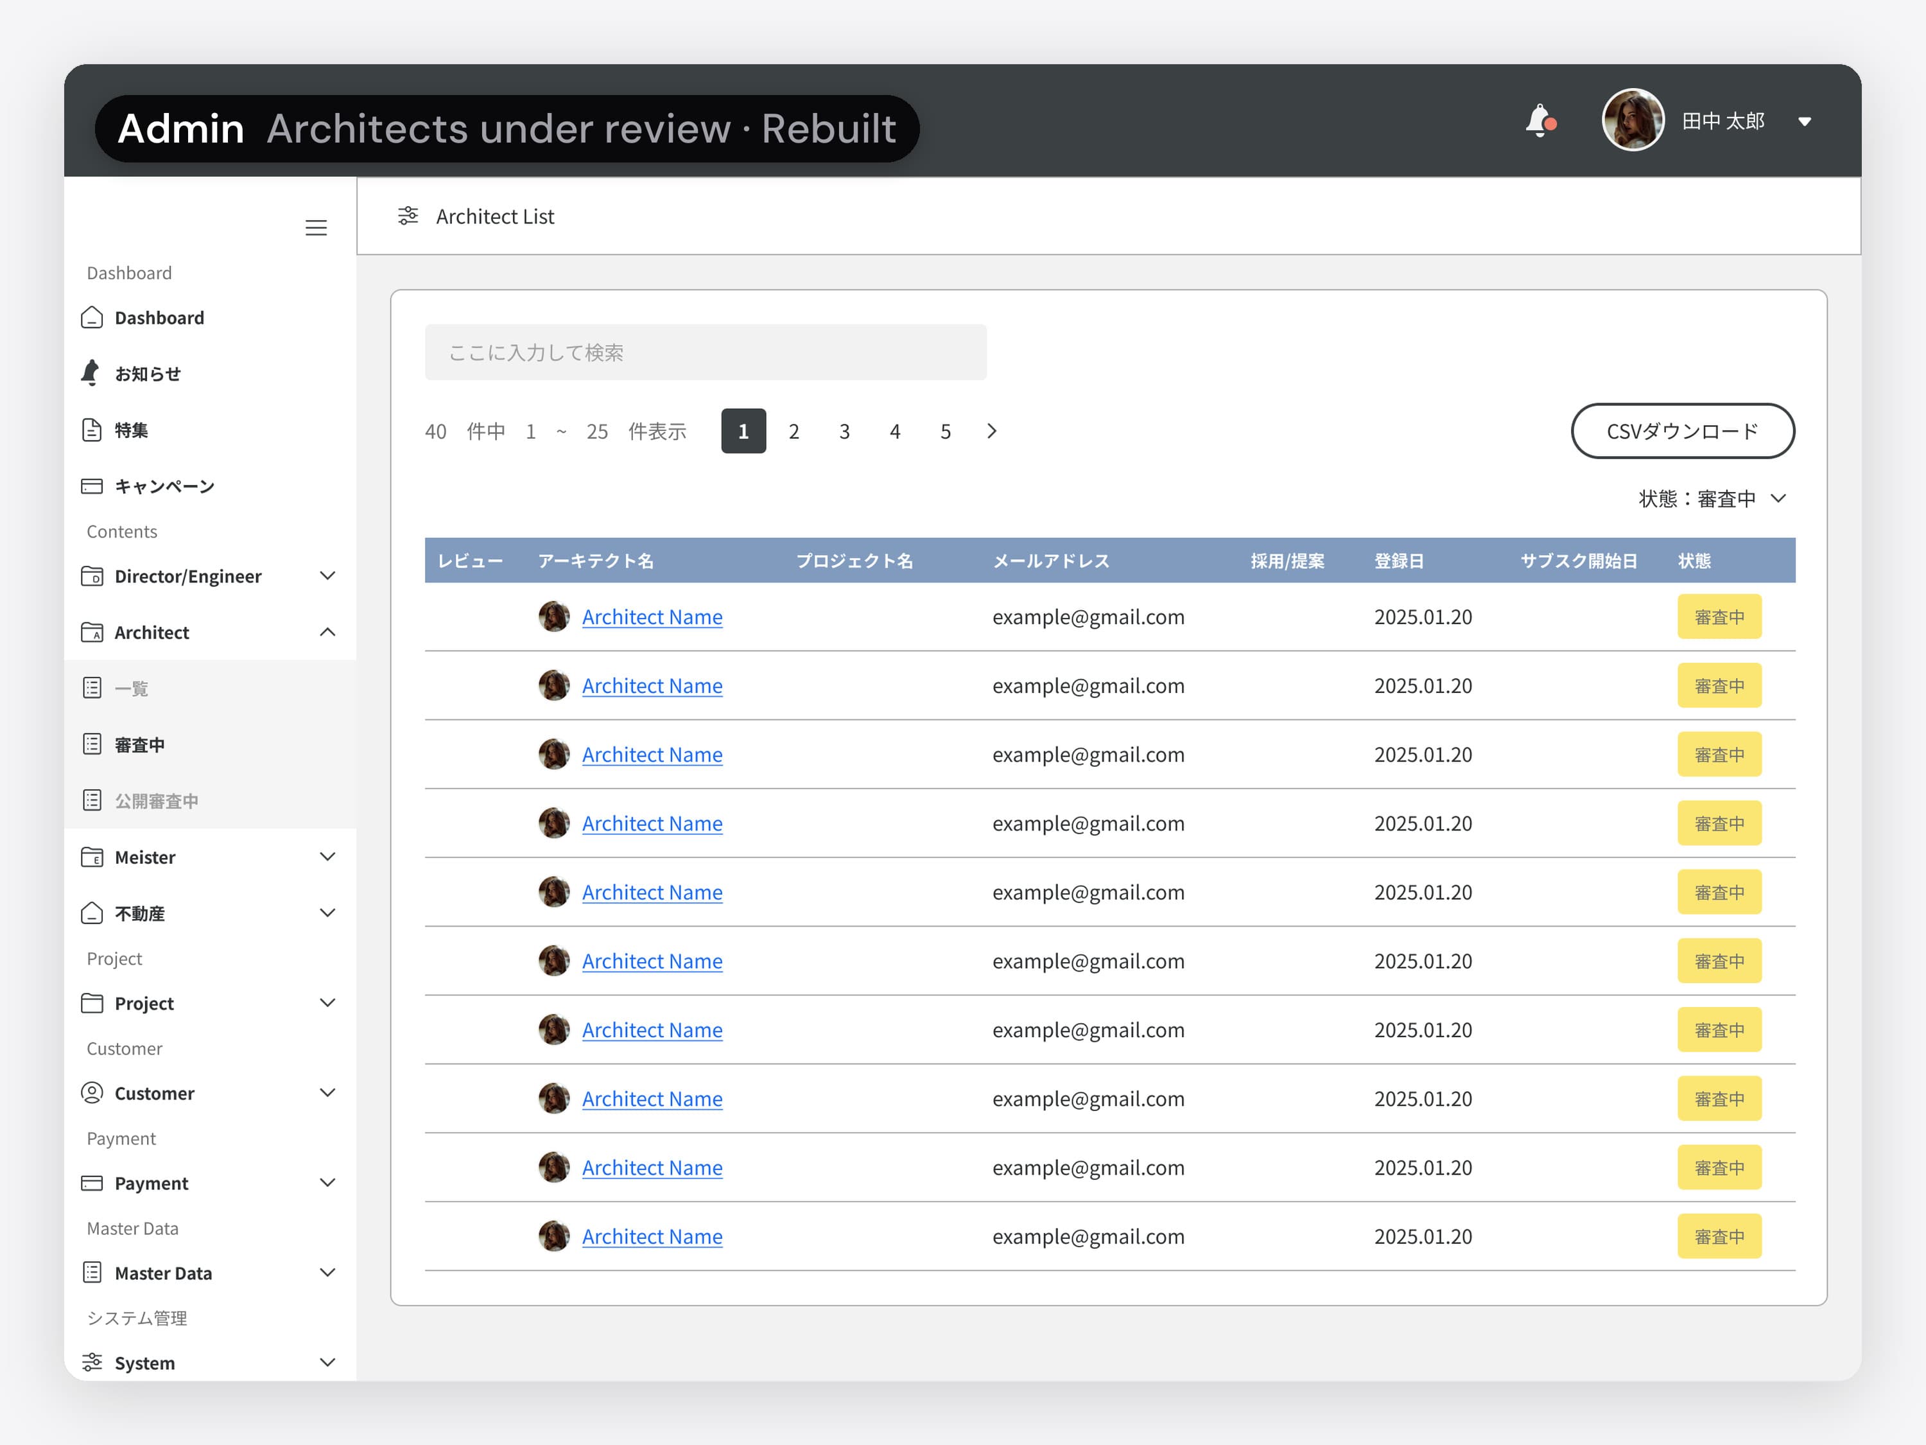Click the Customer person icon
Screen dimensions: 1926x1445
point(91,1092)
